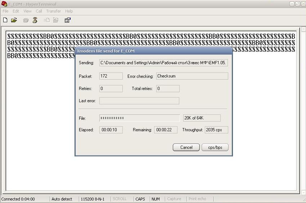Click the Elapsed time value 00:00:10

[x=111, y=130]
